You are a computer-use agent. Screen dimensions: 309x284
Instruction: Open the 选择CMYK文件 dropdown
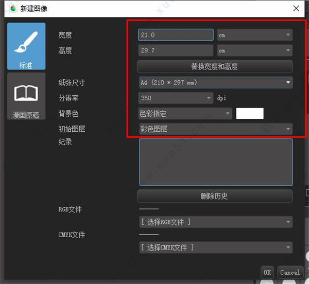tap(216, 247)
